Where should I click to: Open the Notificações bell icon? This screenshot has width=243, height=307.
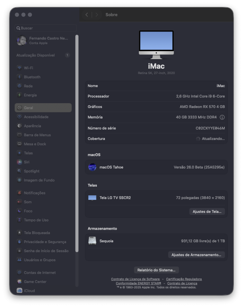coord(19,193)
